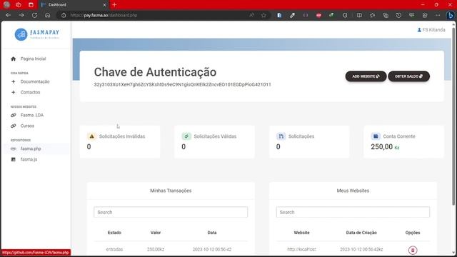The height and width of the screenshot is (257, 457).
Task: Click the repository icon beside fasma.js
Action: pyautogui.click(x=13, y=159)
